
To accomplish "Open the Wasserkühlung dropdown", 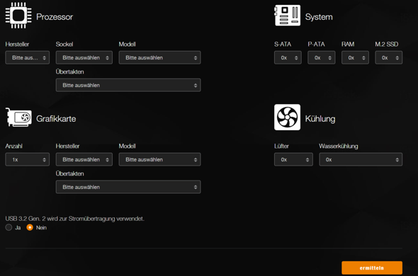I will (361, 159).
